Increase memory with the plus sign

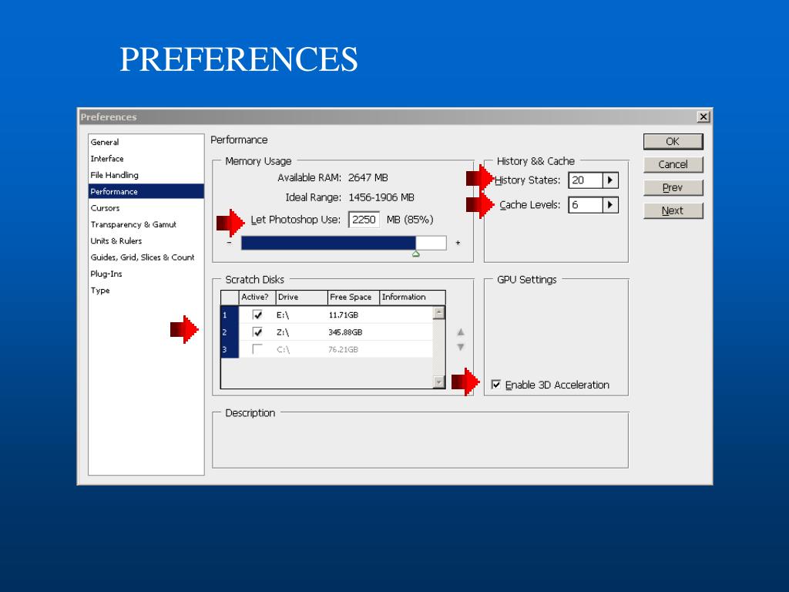tap(458, 243)
